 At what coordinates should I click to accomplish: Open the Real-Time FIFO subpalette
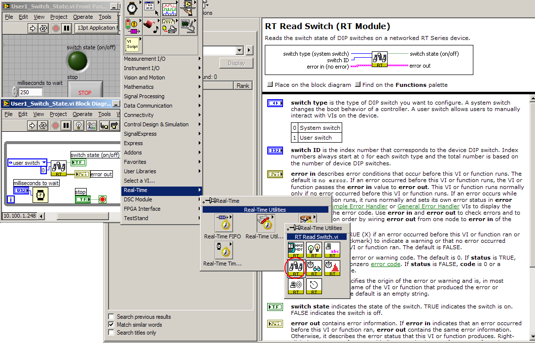point(224,223)
